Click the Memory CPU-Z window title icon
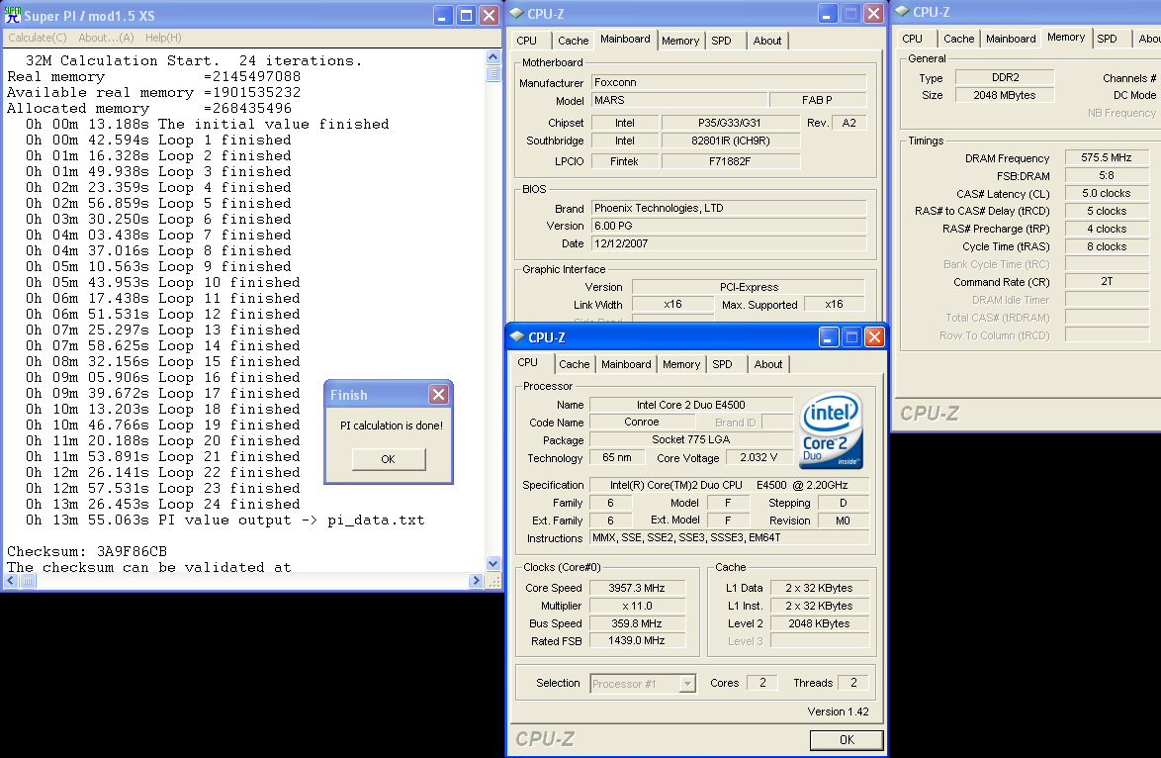The image size is (1161, 758). point(903,12)
